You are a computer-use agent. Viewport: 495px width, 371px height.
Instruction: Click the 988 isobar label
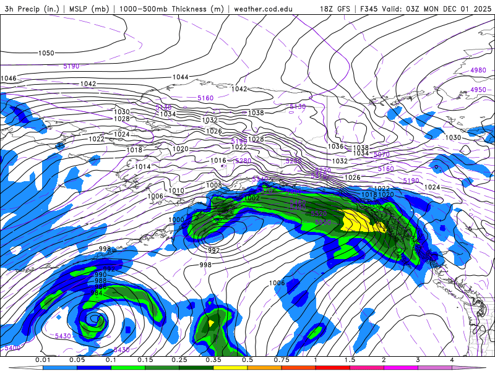click(x=101, y=281)
